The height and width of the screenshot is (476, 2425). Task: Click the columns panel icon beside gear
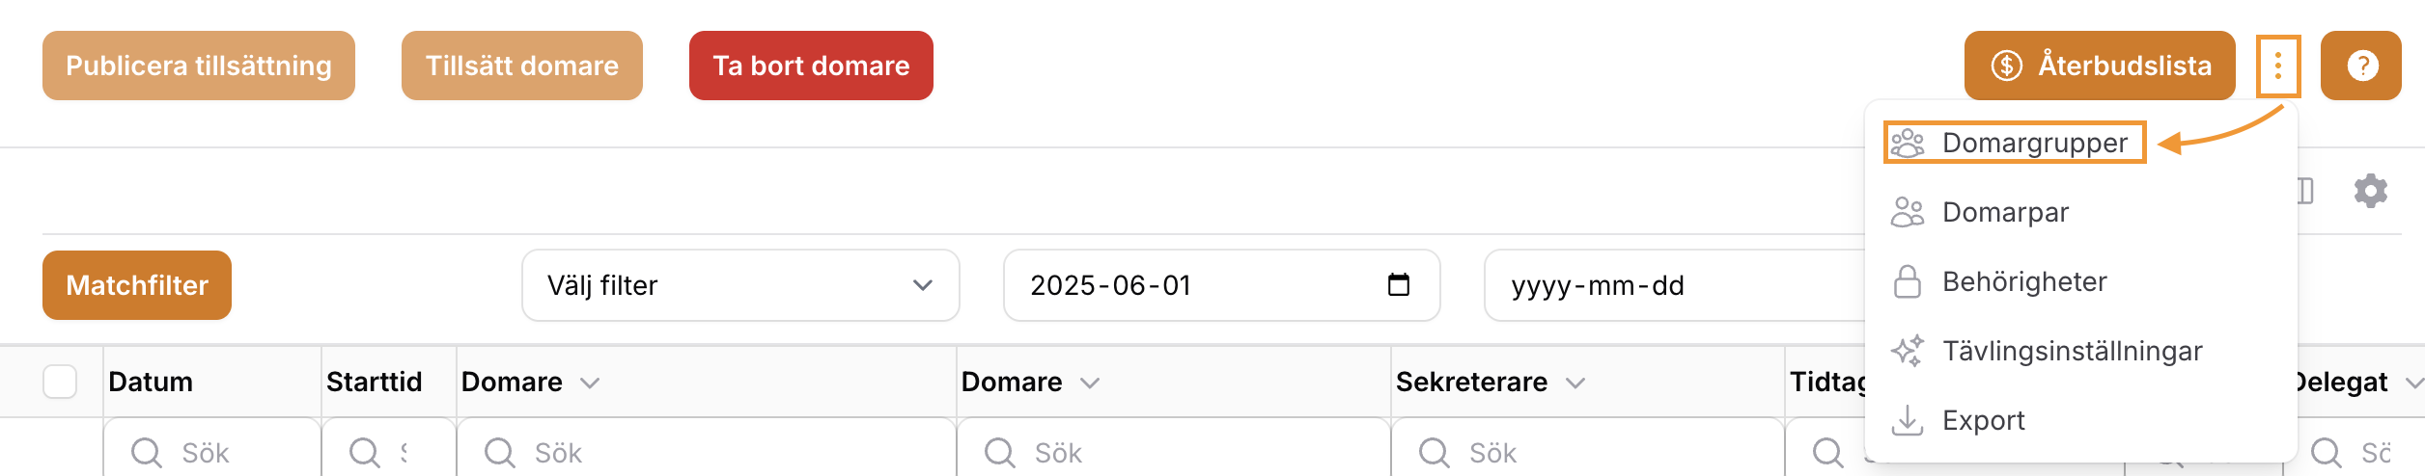(2305, 191)
